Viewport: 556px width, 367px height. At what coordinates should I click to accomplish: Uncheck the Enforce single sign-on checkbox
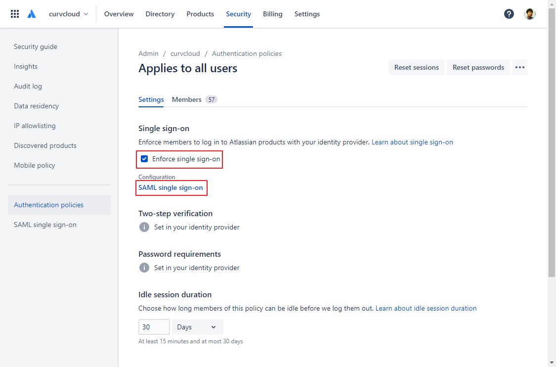click(x=144, y=159)
